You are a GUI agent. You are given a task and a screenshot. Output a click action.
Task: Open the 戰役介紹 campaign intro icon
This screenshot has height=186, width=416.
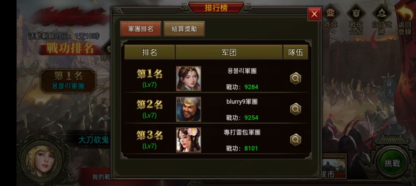(x=356, y=20)
